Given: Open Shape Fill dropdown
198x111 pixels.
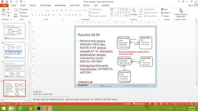Looking at the screenshot, I should click(x=150, y=10).
